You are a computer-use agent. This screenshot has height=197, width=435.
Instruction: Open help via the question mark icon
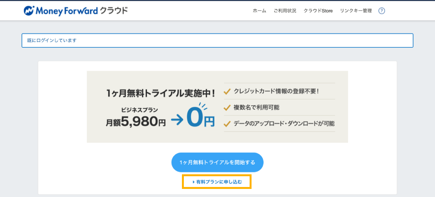tap(382, 11)
